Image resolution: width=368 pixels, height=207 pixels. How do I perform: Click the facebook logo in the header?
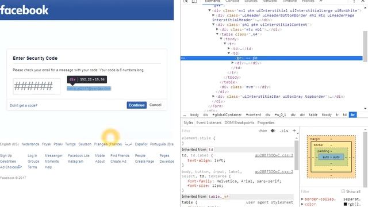pyautogui.click(x=24, y=10)
